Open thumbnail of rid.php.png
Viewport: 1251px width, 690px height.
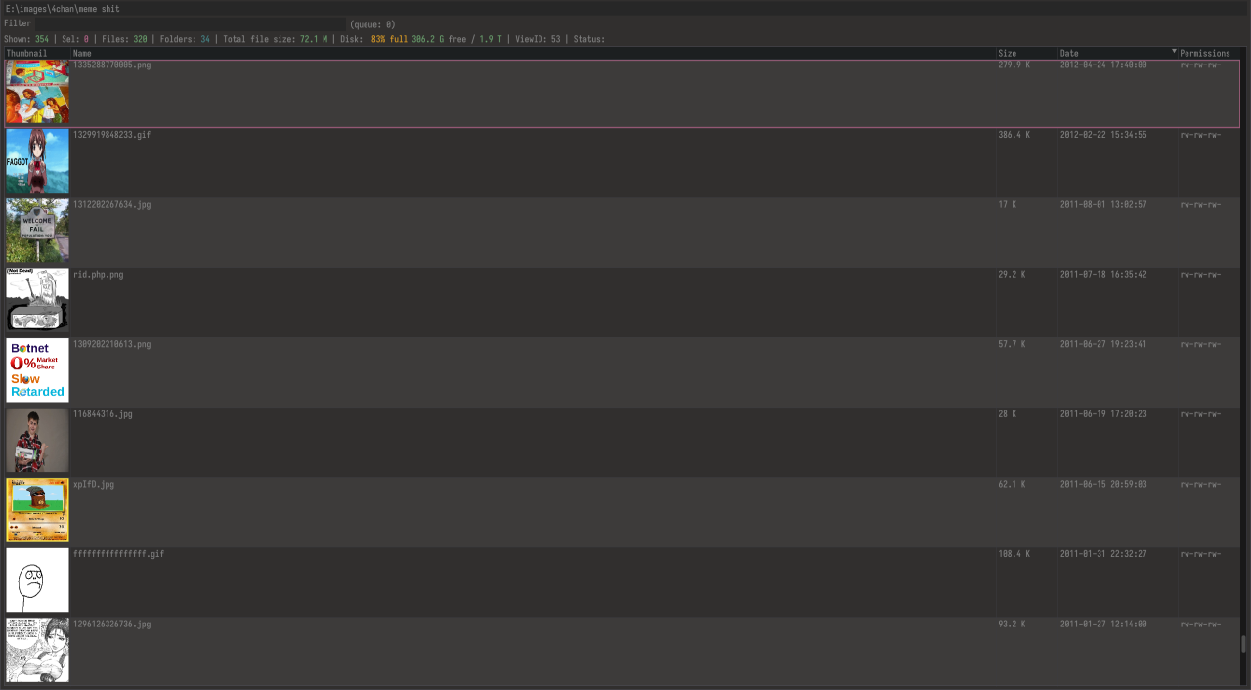click(38, 301)
